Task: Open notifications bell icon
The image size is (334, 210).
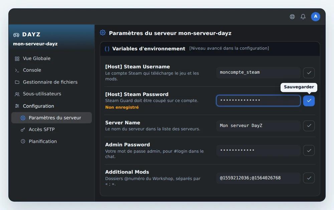Action: click(303, 17)
